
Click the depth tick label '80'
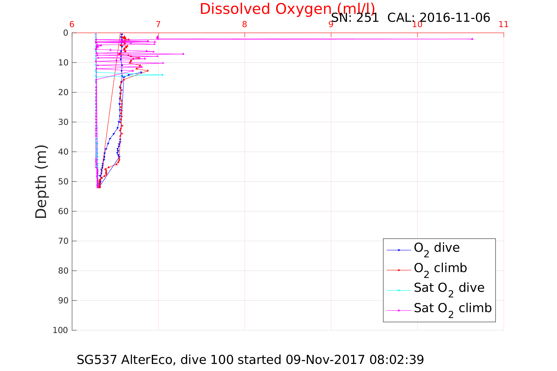pyautogui.click(x=63, y=271)
